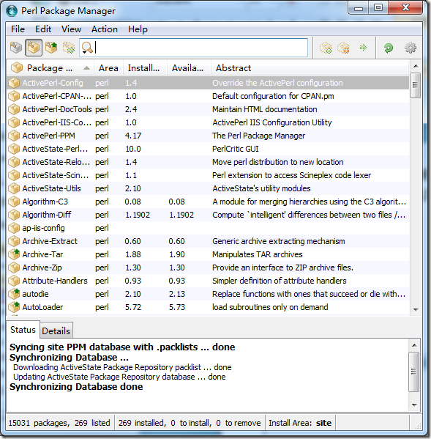Select the Archive-Tar package row
Viewport: 431px width, 439px height.
[208, 254]
